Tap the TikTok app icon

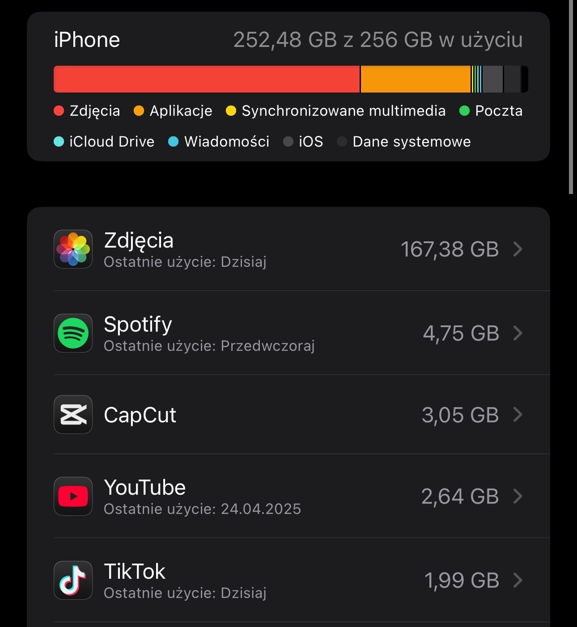[x=73, y=580]
